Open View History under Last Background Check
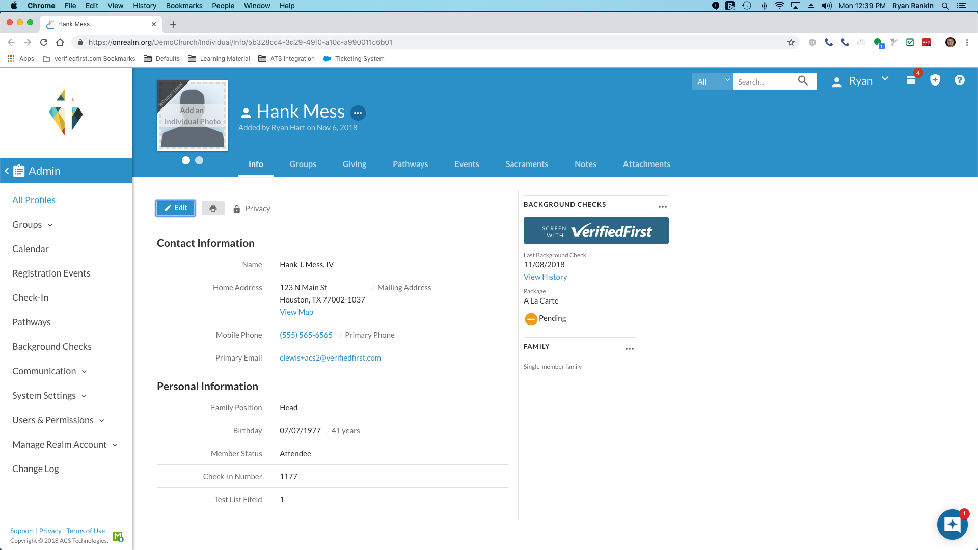Image resolution: width=978 pixels, height=550 pixels. 545,277
